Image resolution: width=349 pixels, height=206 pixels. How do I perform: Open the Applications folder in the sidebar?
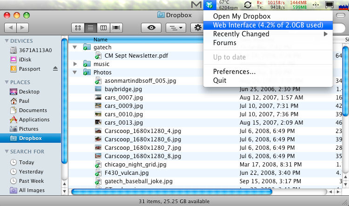[x=34, y=120]
